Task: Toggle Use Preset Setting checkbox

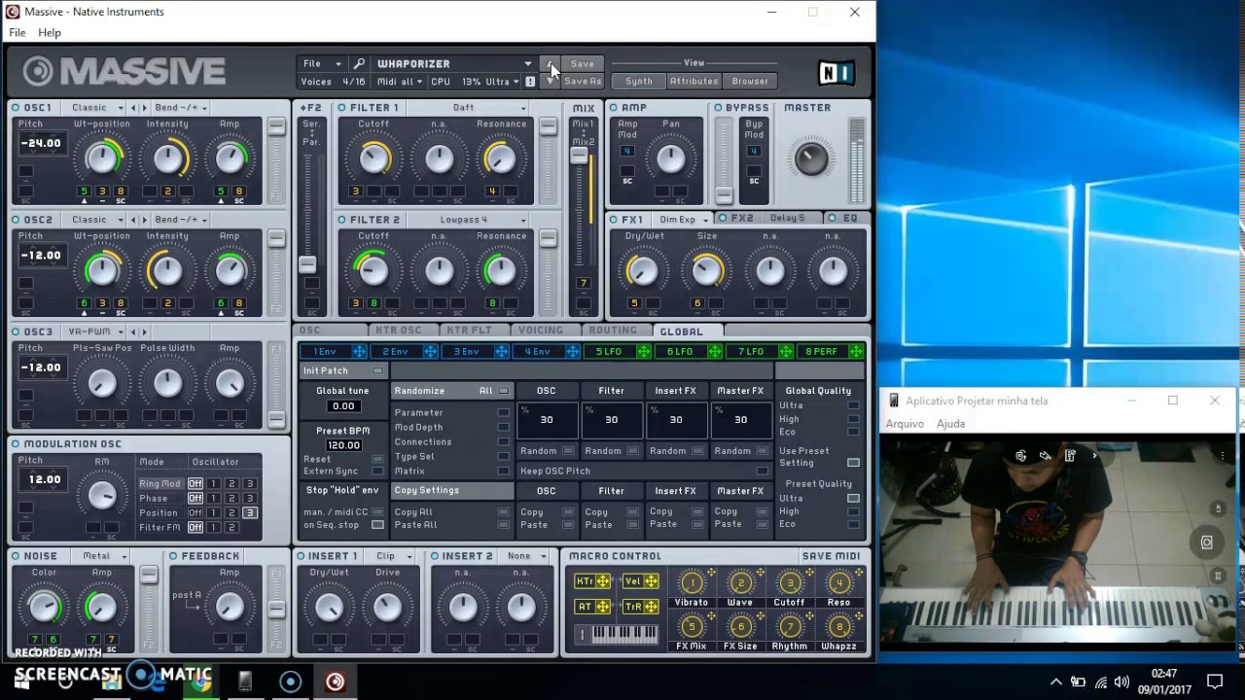Action: click(x=853, y=463)
